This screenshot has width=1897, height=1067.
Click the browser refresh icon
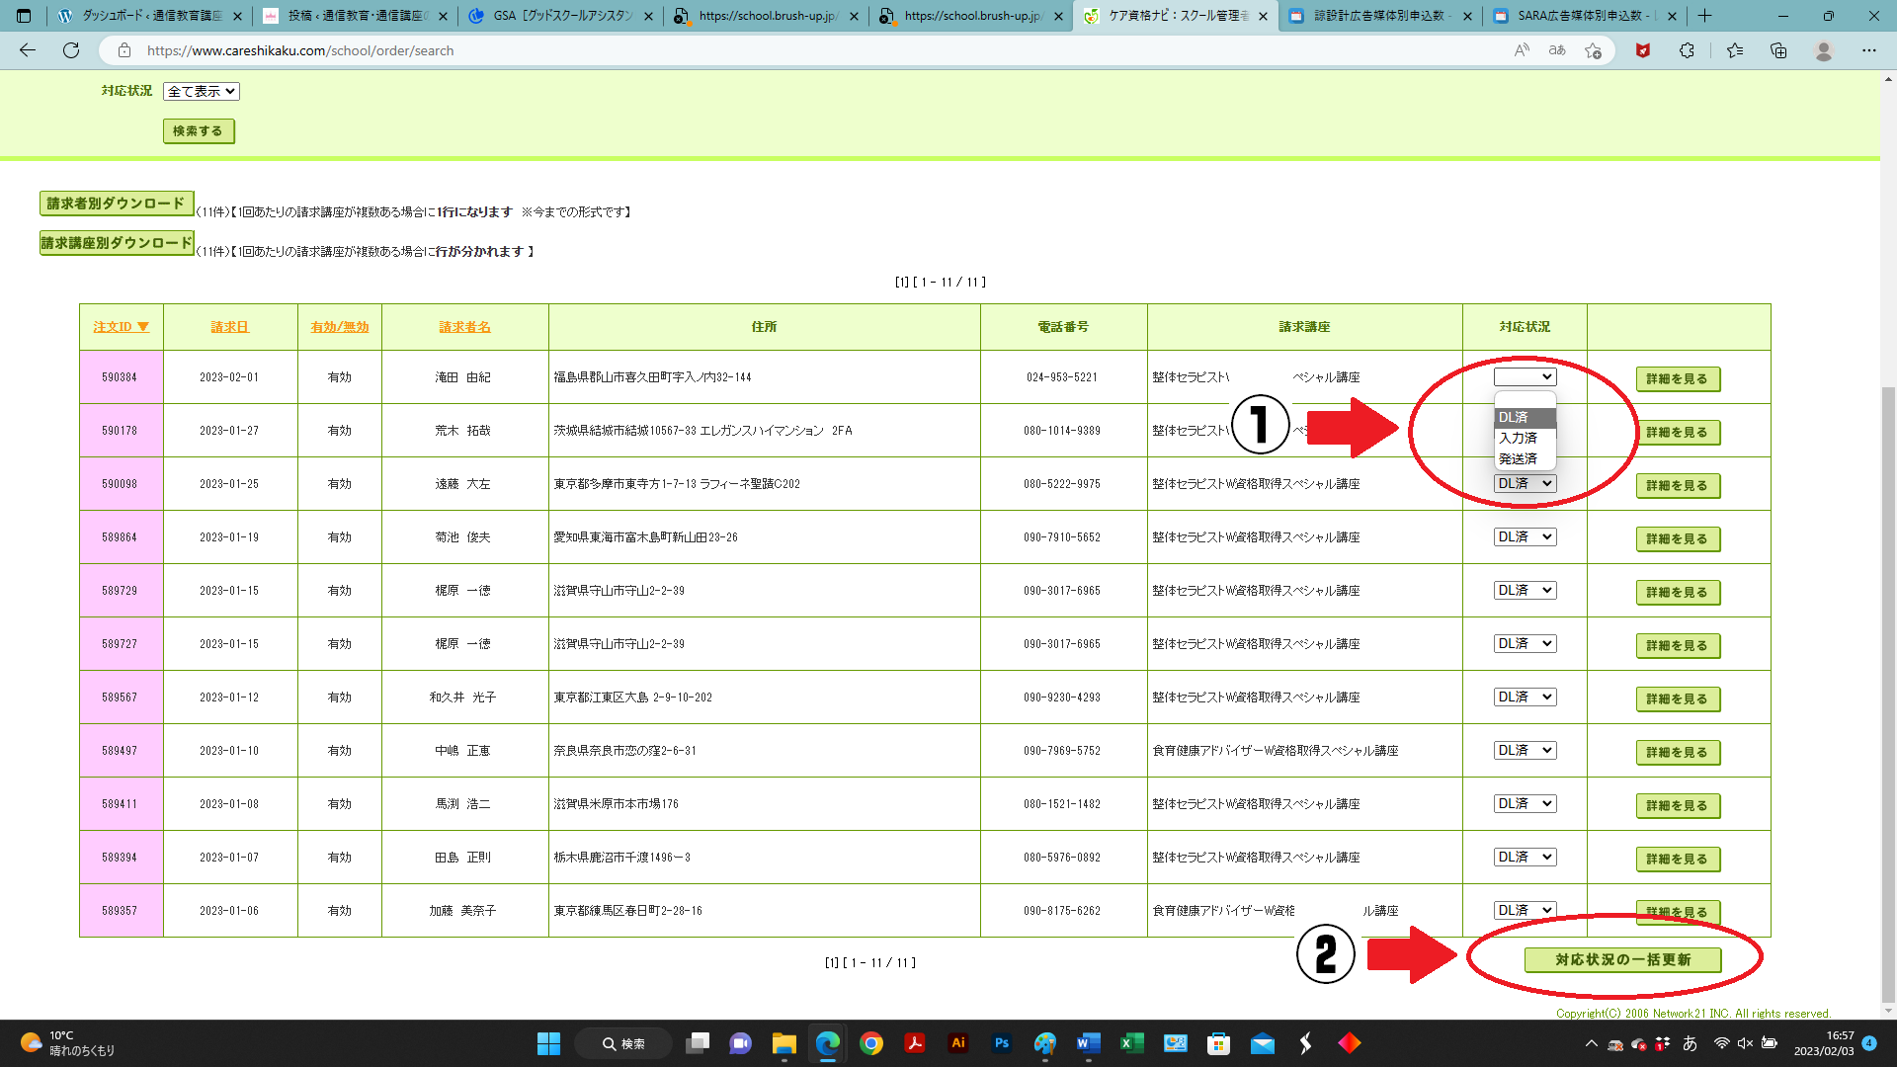coord(71,50)
